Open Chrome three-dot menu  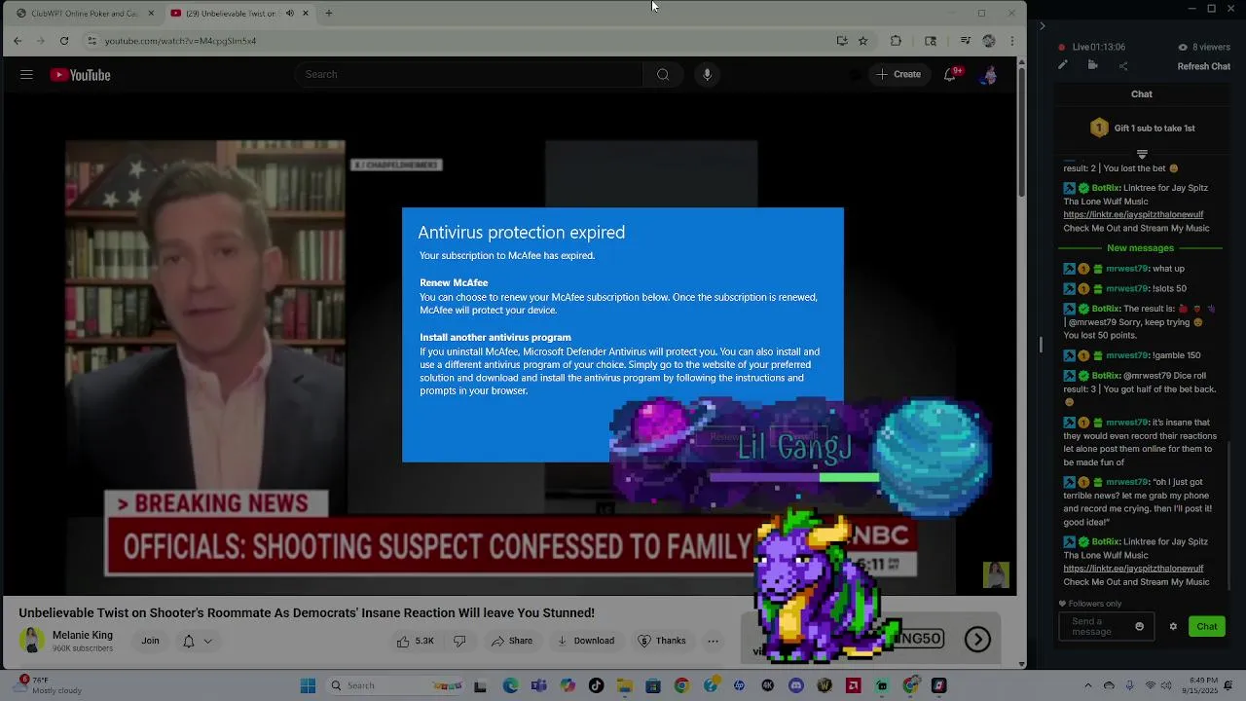point(1012,41)
